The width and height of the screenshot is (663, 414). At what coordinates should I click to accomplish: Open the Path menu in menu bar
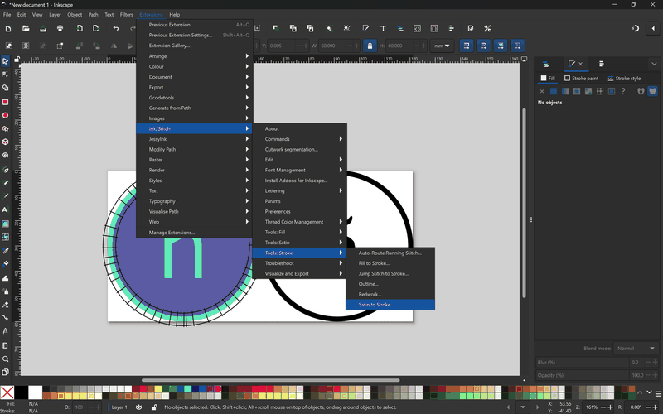93,14
